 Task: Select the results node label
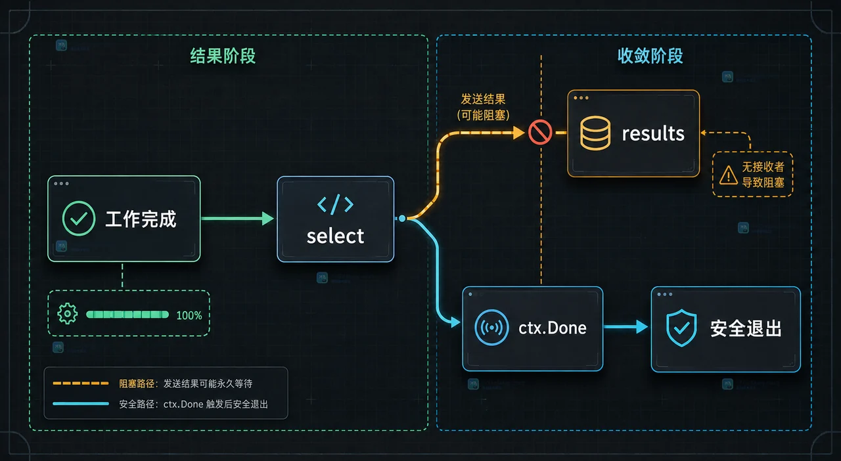click(653, 133)
